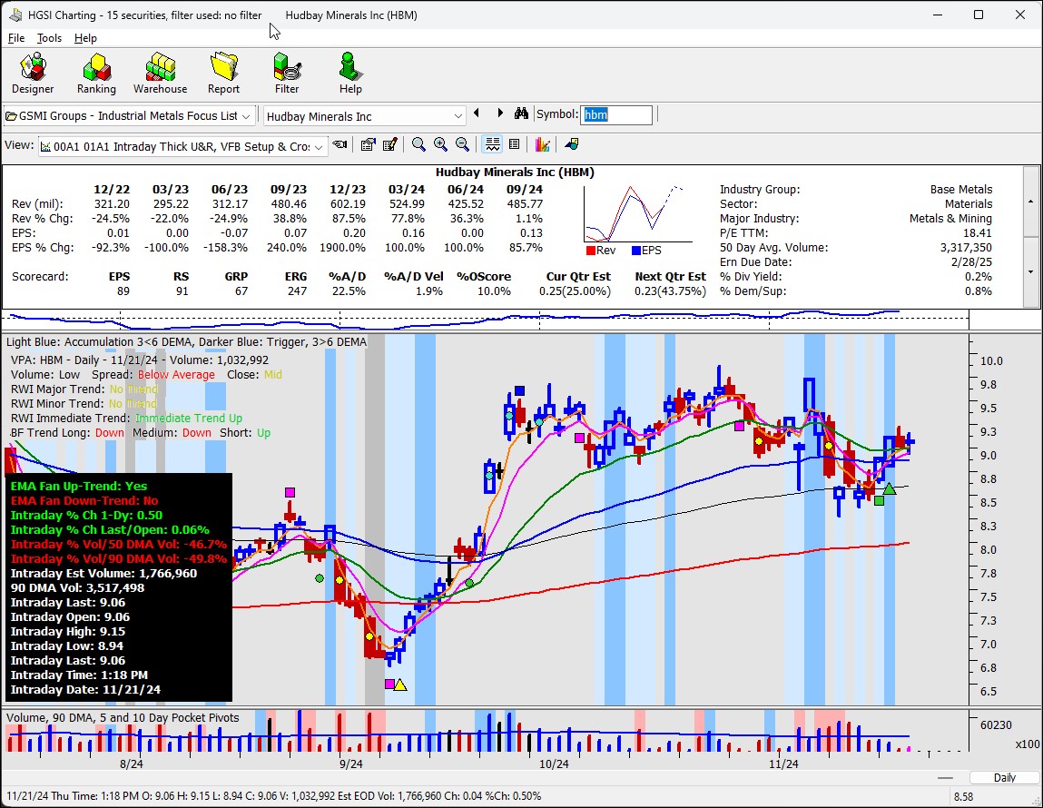Click the volume axis value '60230'
This screenshot has height=808, width=1043.
996,724
